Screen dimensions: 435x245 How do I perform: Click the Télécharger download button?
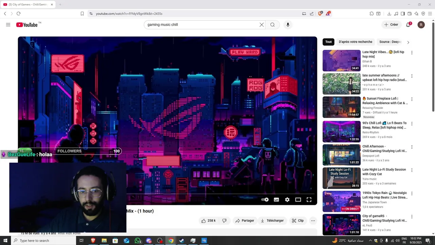272,220
